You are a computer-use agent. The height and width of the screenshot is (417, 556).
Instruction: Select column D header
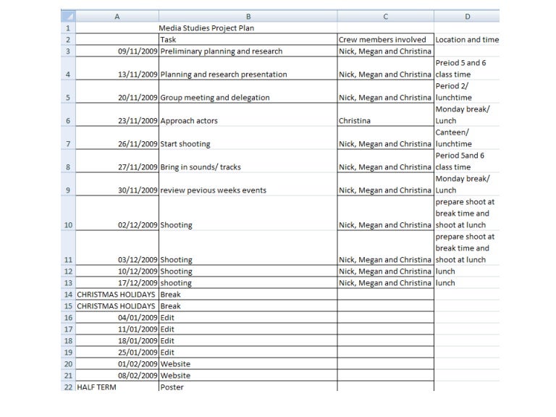point(466,16)
